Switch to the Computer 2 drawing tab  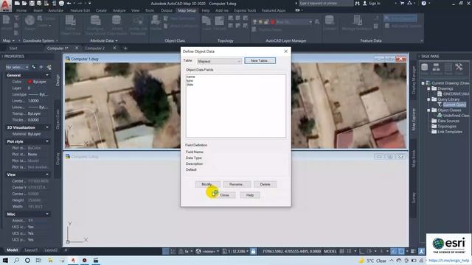[x=95, y=48]
